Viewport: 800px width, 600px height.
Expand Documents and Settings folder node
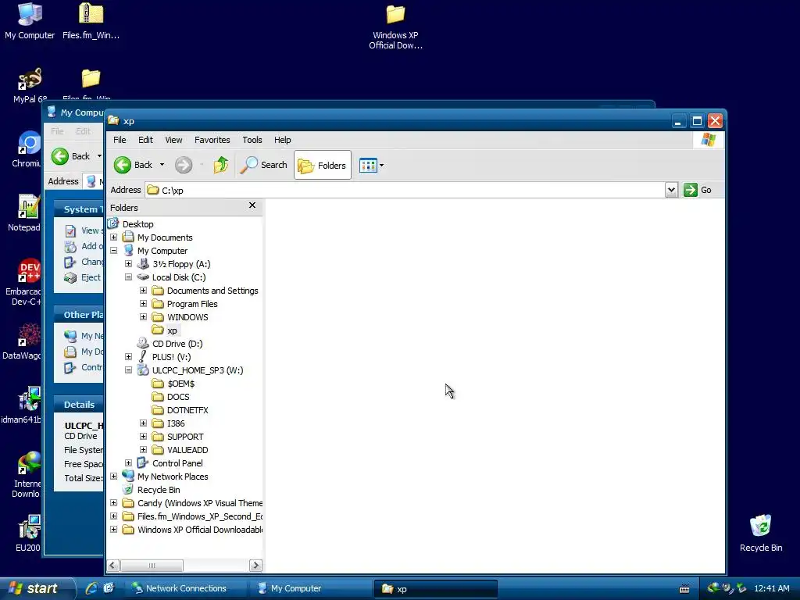coord(144,291)
